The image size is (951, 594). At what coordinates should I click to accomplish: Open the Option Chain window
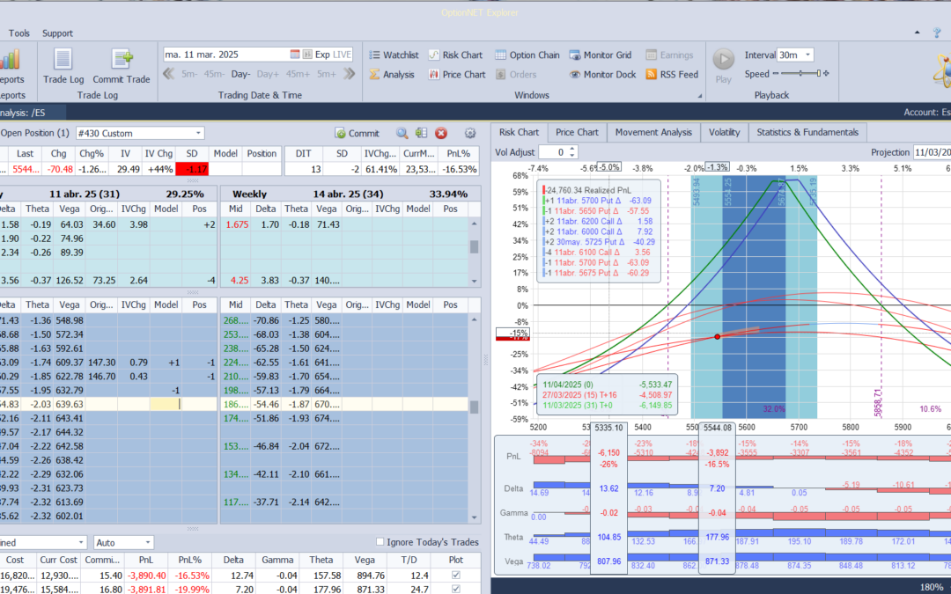coord(527,55)
